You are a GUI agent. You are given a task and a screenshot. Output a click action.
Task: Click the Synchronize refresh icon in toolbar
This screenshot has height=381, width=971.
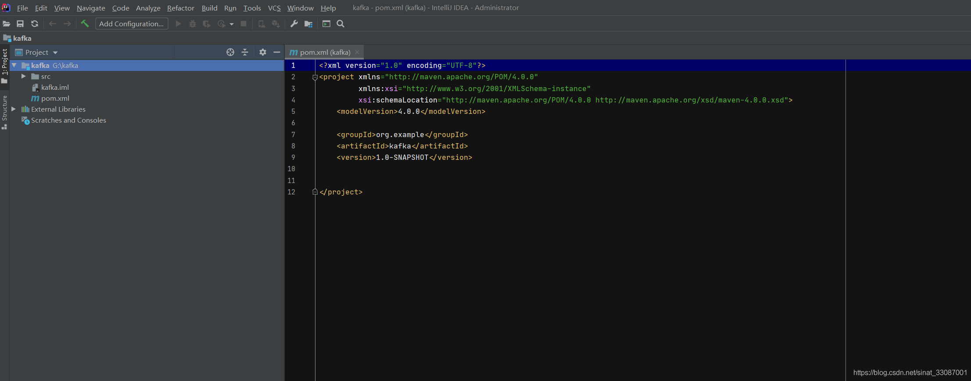coord(35,24)
